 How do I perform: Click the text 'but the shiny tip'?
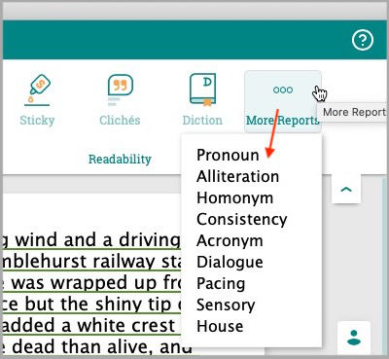pyautogui.click(x=98, y=305)
